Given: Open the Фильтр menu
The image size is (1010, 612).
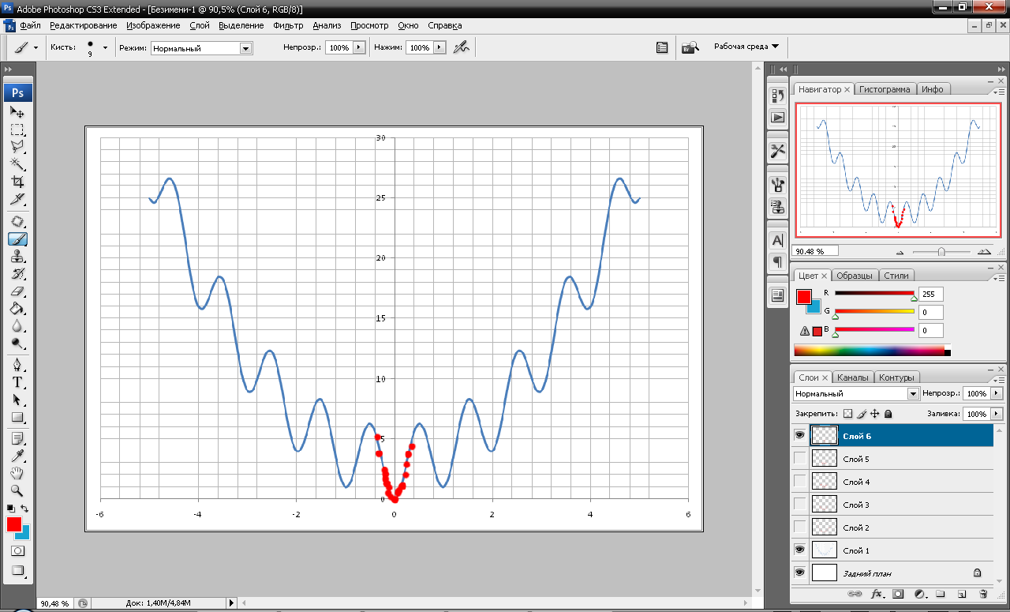Looking at the screenshot, I should coord(288,25).
